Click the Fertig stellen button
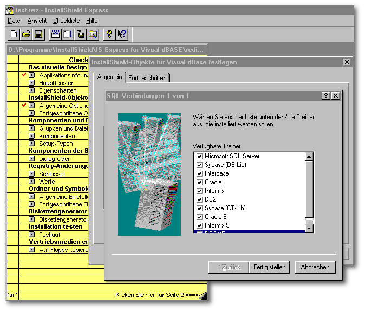This screenshot has width=365, height=311. tap(269, 267)
